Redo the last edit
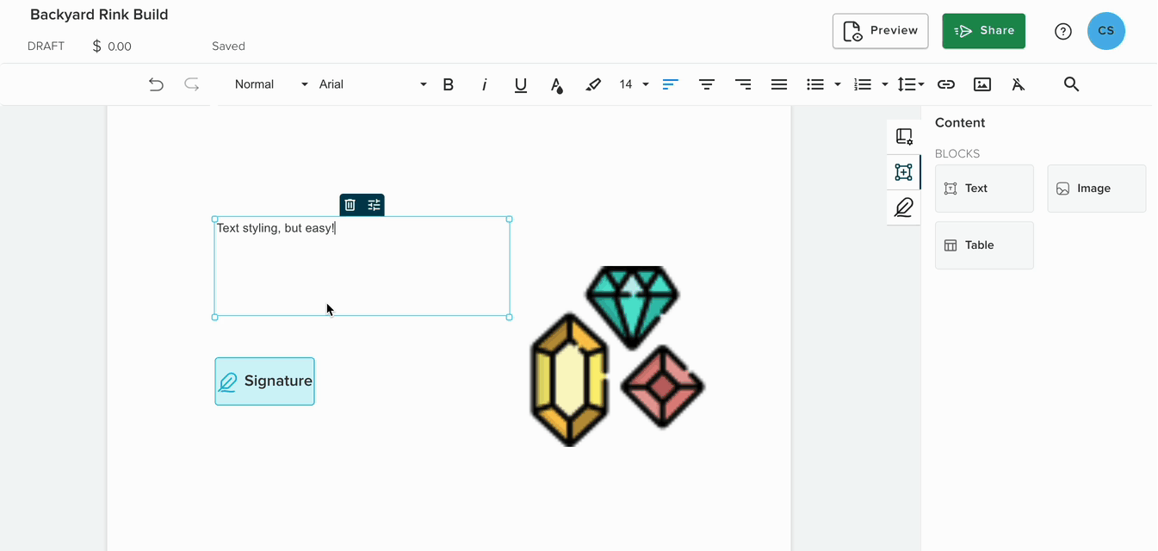The height and width of the screenshot is (551, 1158). click(192, 84)
